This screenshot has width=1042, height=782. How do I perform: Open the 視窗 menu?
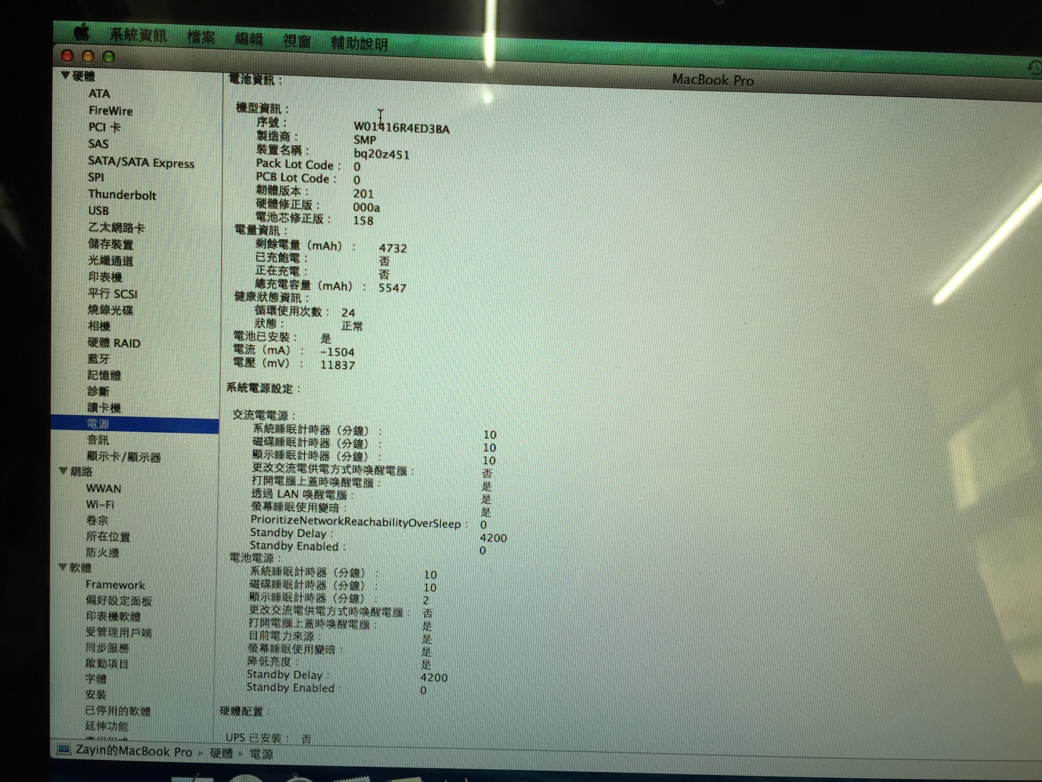click(x=297, y=41)
